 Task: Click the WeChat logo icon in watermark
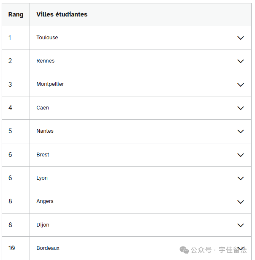click(x=184, y=250)
